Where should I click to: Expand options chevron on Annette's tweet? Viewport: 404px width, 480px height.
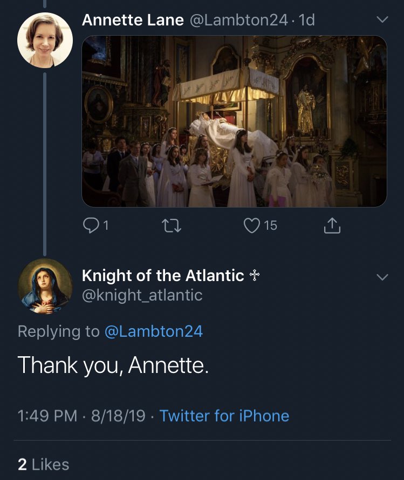(x=382, y=20)
